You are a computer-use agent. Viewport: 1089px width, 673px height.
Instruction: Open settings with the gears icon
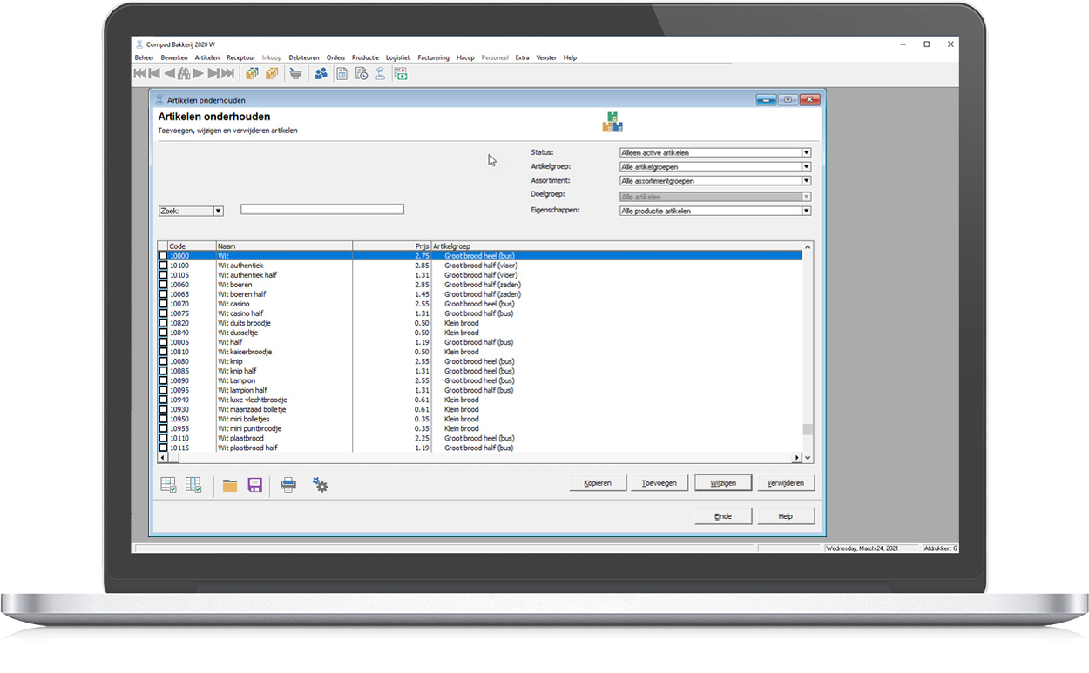(x=321, y=486)
